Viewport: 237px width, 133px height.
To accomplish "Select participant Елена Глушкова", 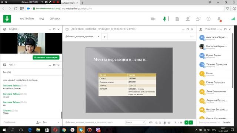I will click(214, 83).
